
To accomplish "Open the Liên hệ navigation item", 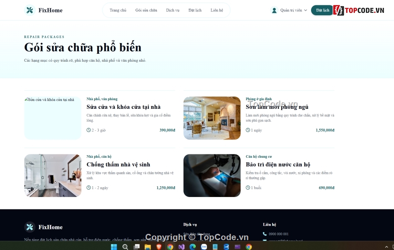I will pyautogui.click(x=216, y=10).
